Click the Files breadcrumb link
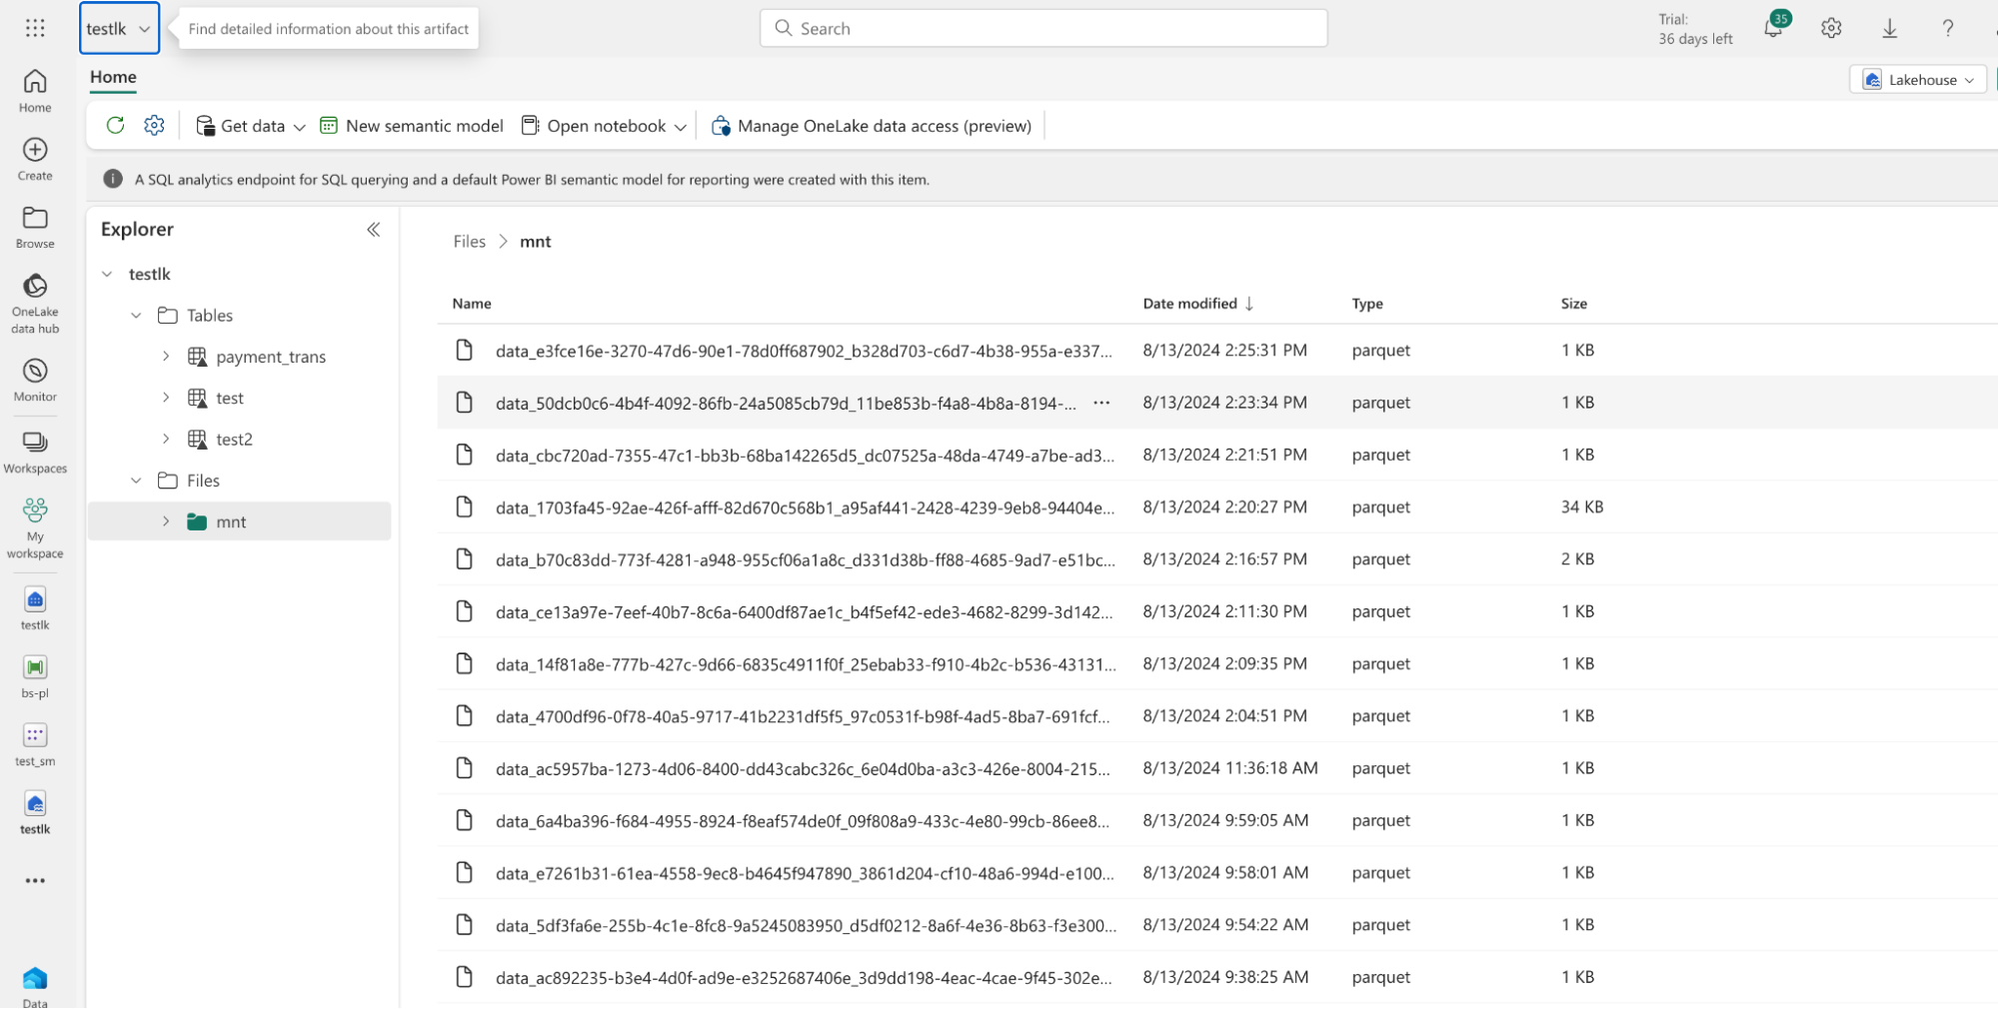Viewport: 1998px width, 1009px height. (469, 242)
